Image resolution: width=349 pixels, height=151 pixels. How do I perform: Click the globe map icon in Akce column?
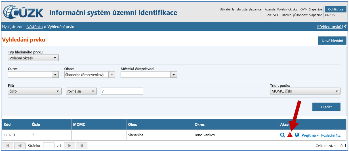[297, 135]
